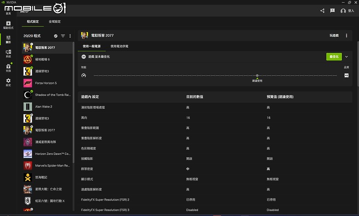Click the 重疊陰影解析度 setting label
The width and height of the screenshot is (359, 216).
coord(91,138)
